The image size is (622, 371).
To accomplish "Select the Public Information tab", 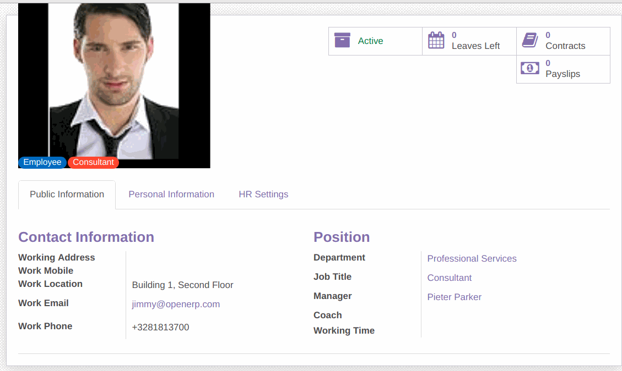I will (x=67, y=195).
